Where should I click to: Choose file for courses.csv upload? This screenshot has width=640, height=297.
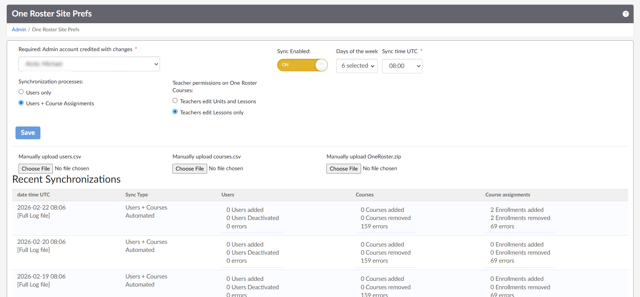190,169
